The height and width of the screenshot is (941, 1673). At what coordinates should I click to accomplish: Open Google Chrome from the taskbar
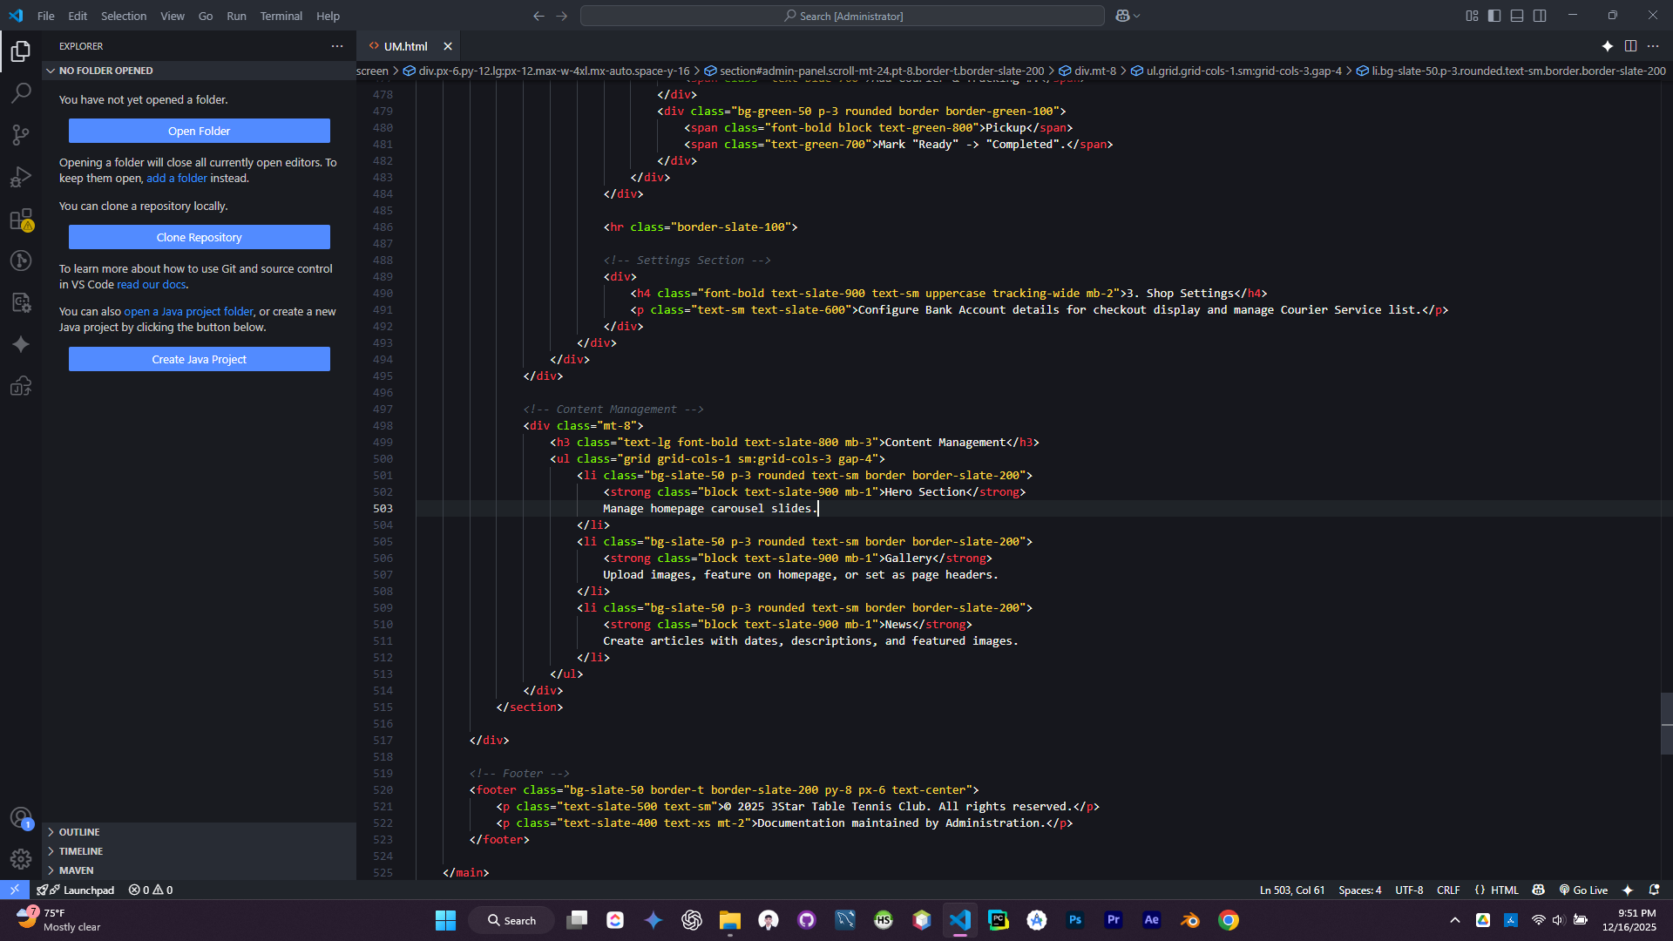coord(1229,920)
